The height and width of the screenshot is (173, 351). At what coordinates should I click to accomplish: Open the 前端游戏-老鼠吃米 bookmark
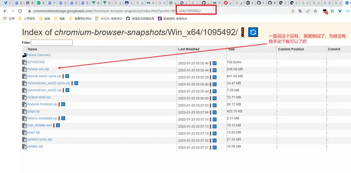[173, 19]
